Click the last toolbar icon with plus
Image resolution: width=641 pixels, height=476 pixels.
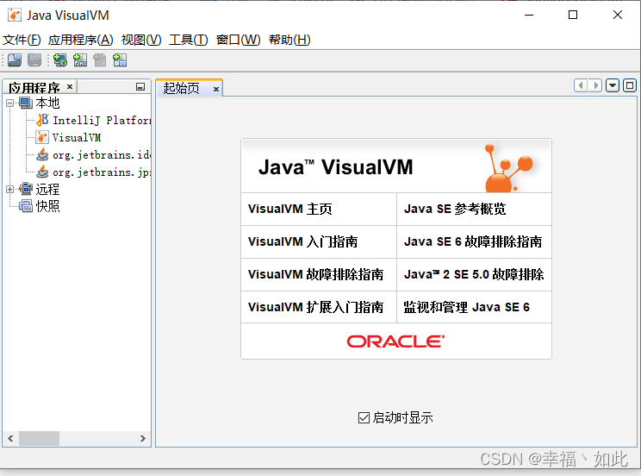(120, 60)
